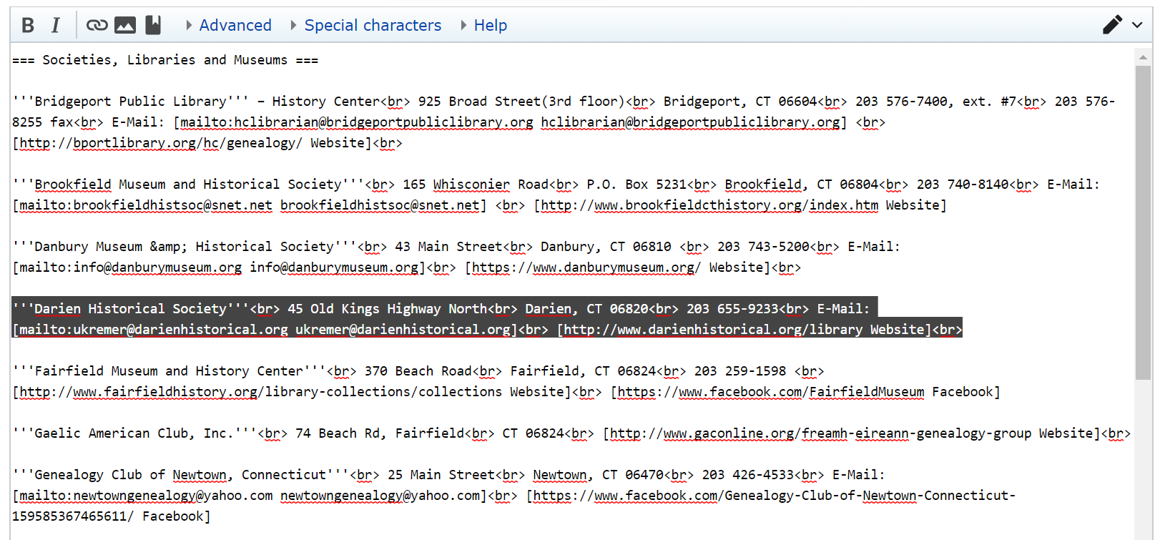
Task: Click the darienhistorical.org/library URL text
Action: pos(713,330)
